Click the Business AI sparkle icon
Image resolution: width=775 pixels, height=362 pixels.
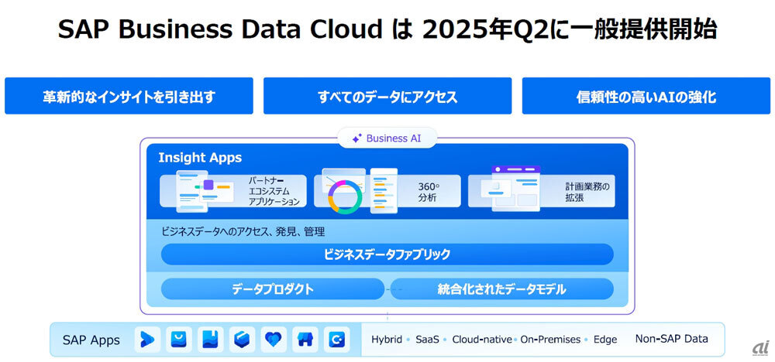356,138
